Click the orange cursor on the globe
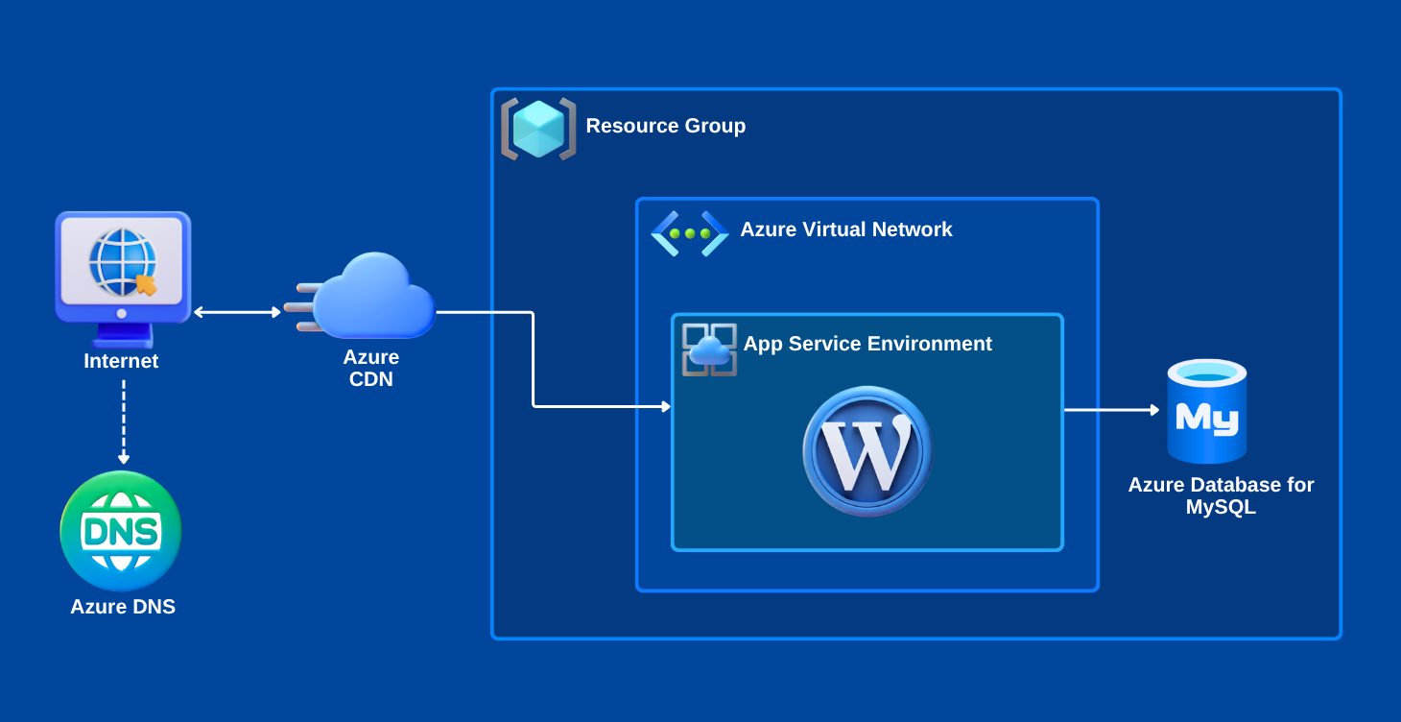This screenshot has height=722, width=1401. 146,283
